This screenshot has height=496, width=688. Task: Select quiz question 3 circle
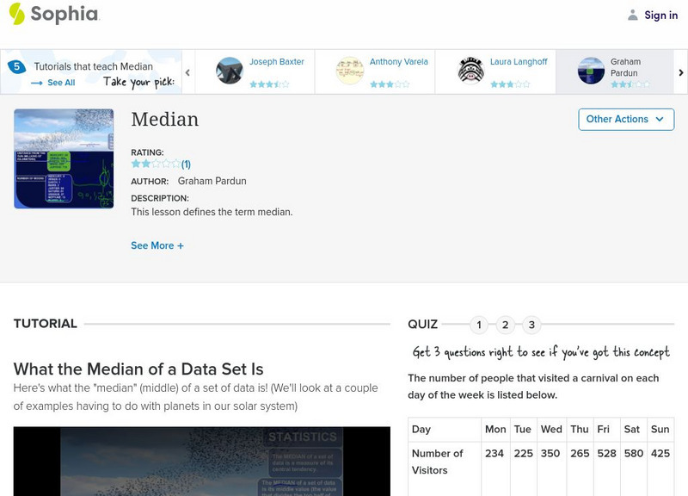[531, 325]
